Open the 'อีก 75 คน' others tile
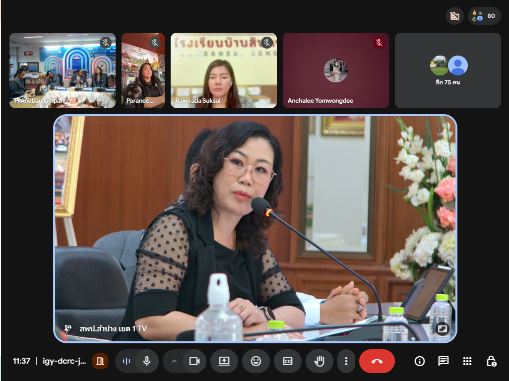The image size is (509, 381). point(447,70)
